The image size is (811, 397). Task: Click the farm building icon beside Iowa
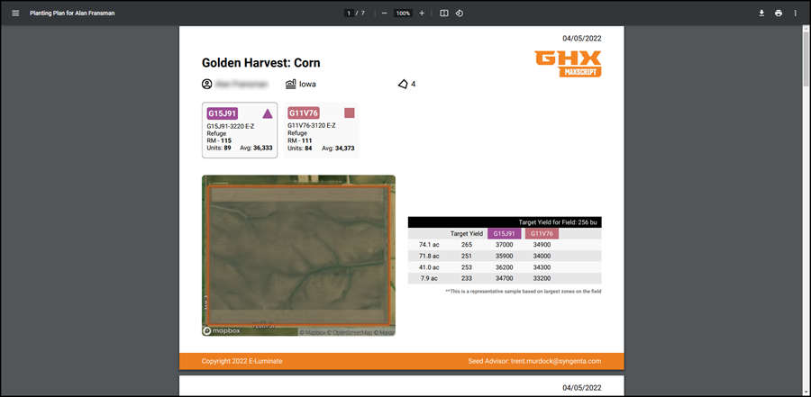pyautogui.click(x=290, y=84)
